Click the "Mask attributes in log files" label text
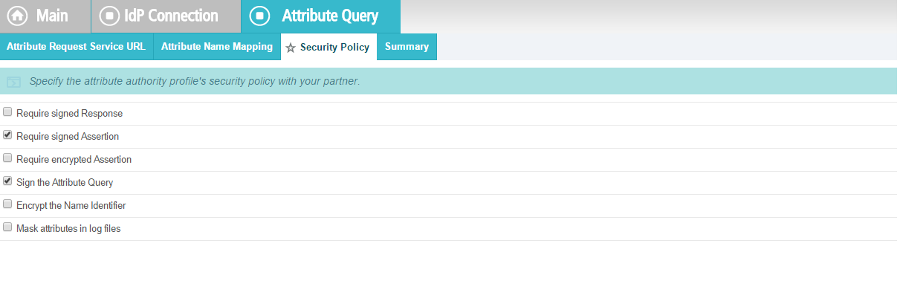 coord(68,229)
